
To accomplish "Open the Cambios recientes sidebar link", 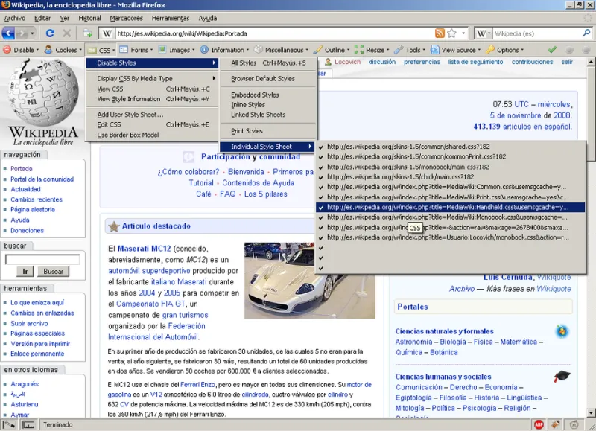I will (37, 199).
